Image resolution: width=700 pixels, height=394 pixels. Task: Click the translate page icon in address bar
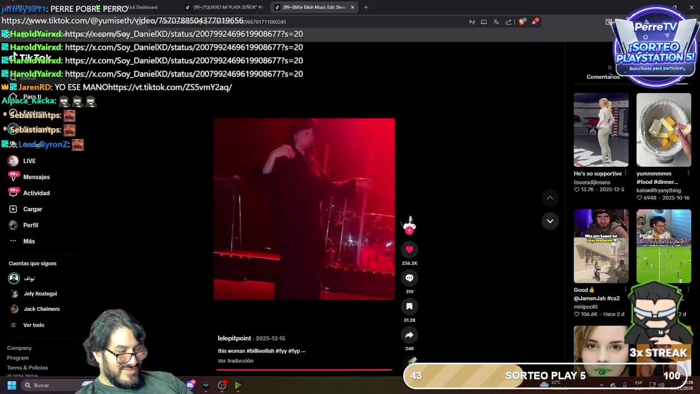(496, 22)
